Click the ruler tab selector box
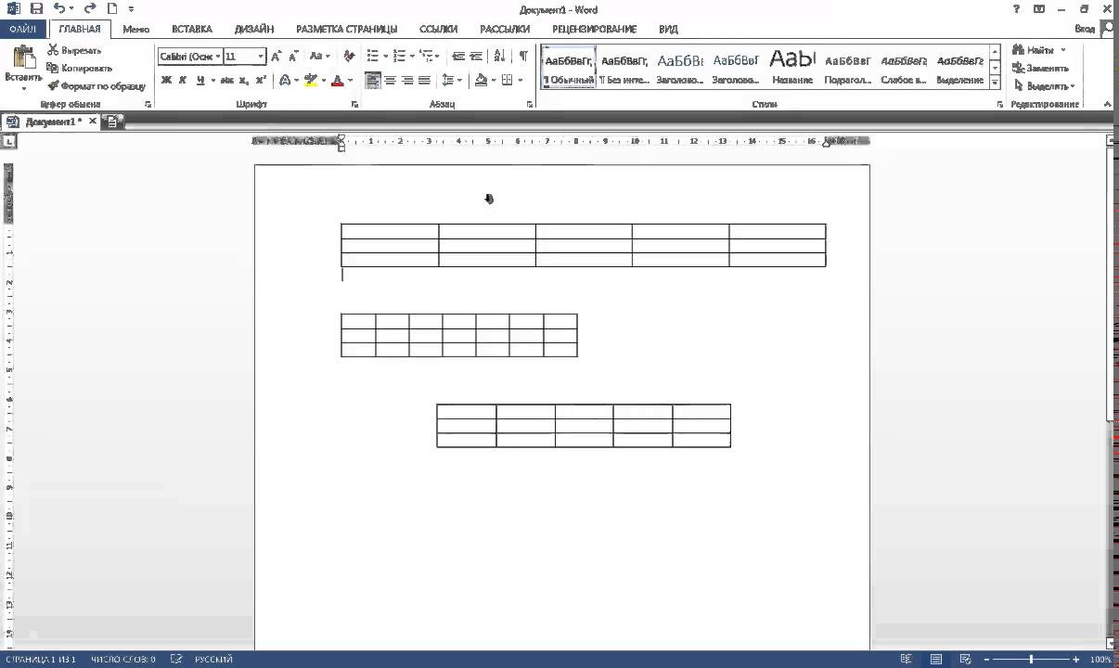1119x668 pixels. tap(8, 142)
